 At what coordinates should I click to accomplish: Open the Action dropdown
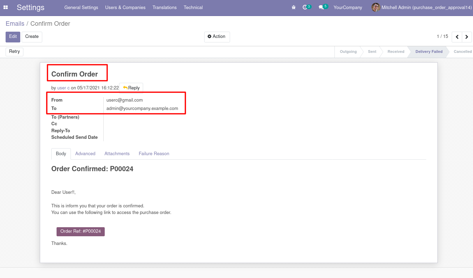tap(217, 37)
